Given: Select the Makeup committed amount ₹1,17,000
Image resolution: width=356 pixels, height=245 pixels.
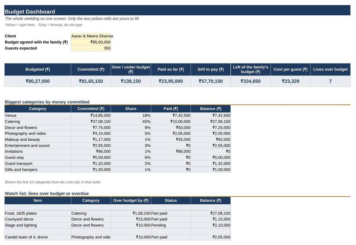Looking at the screenshot, I should click(x=91, y=140).
